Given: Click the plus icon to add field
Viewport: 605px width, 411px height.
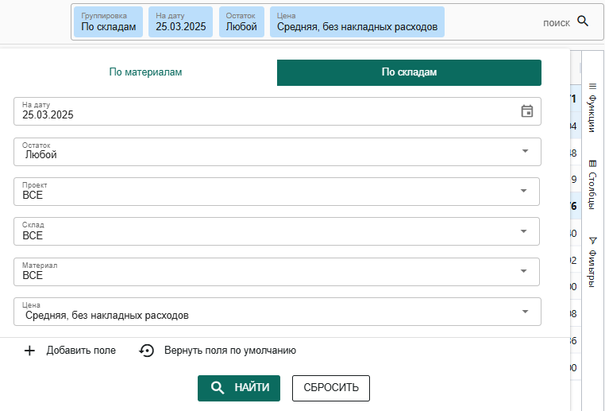Looking at the screenshot, I should click(29, 351).
